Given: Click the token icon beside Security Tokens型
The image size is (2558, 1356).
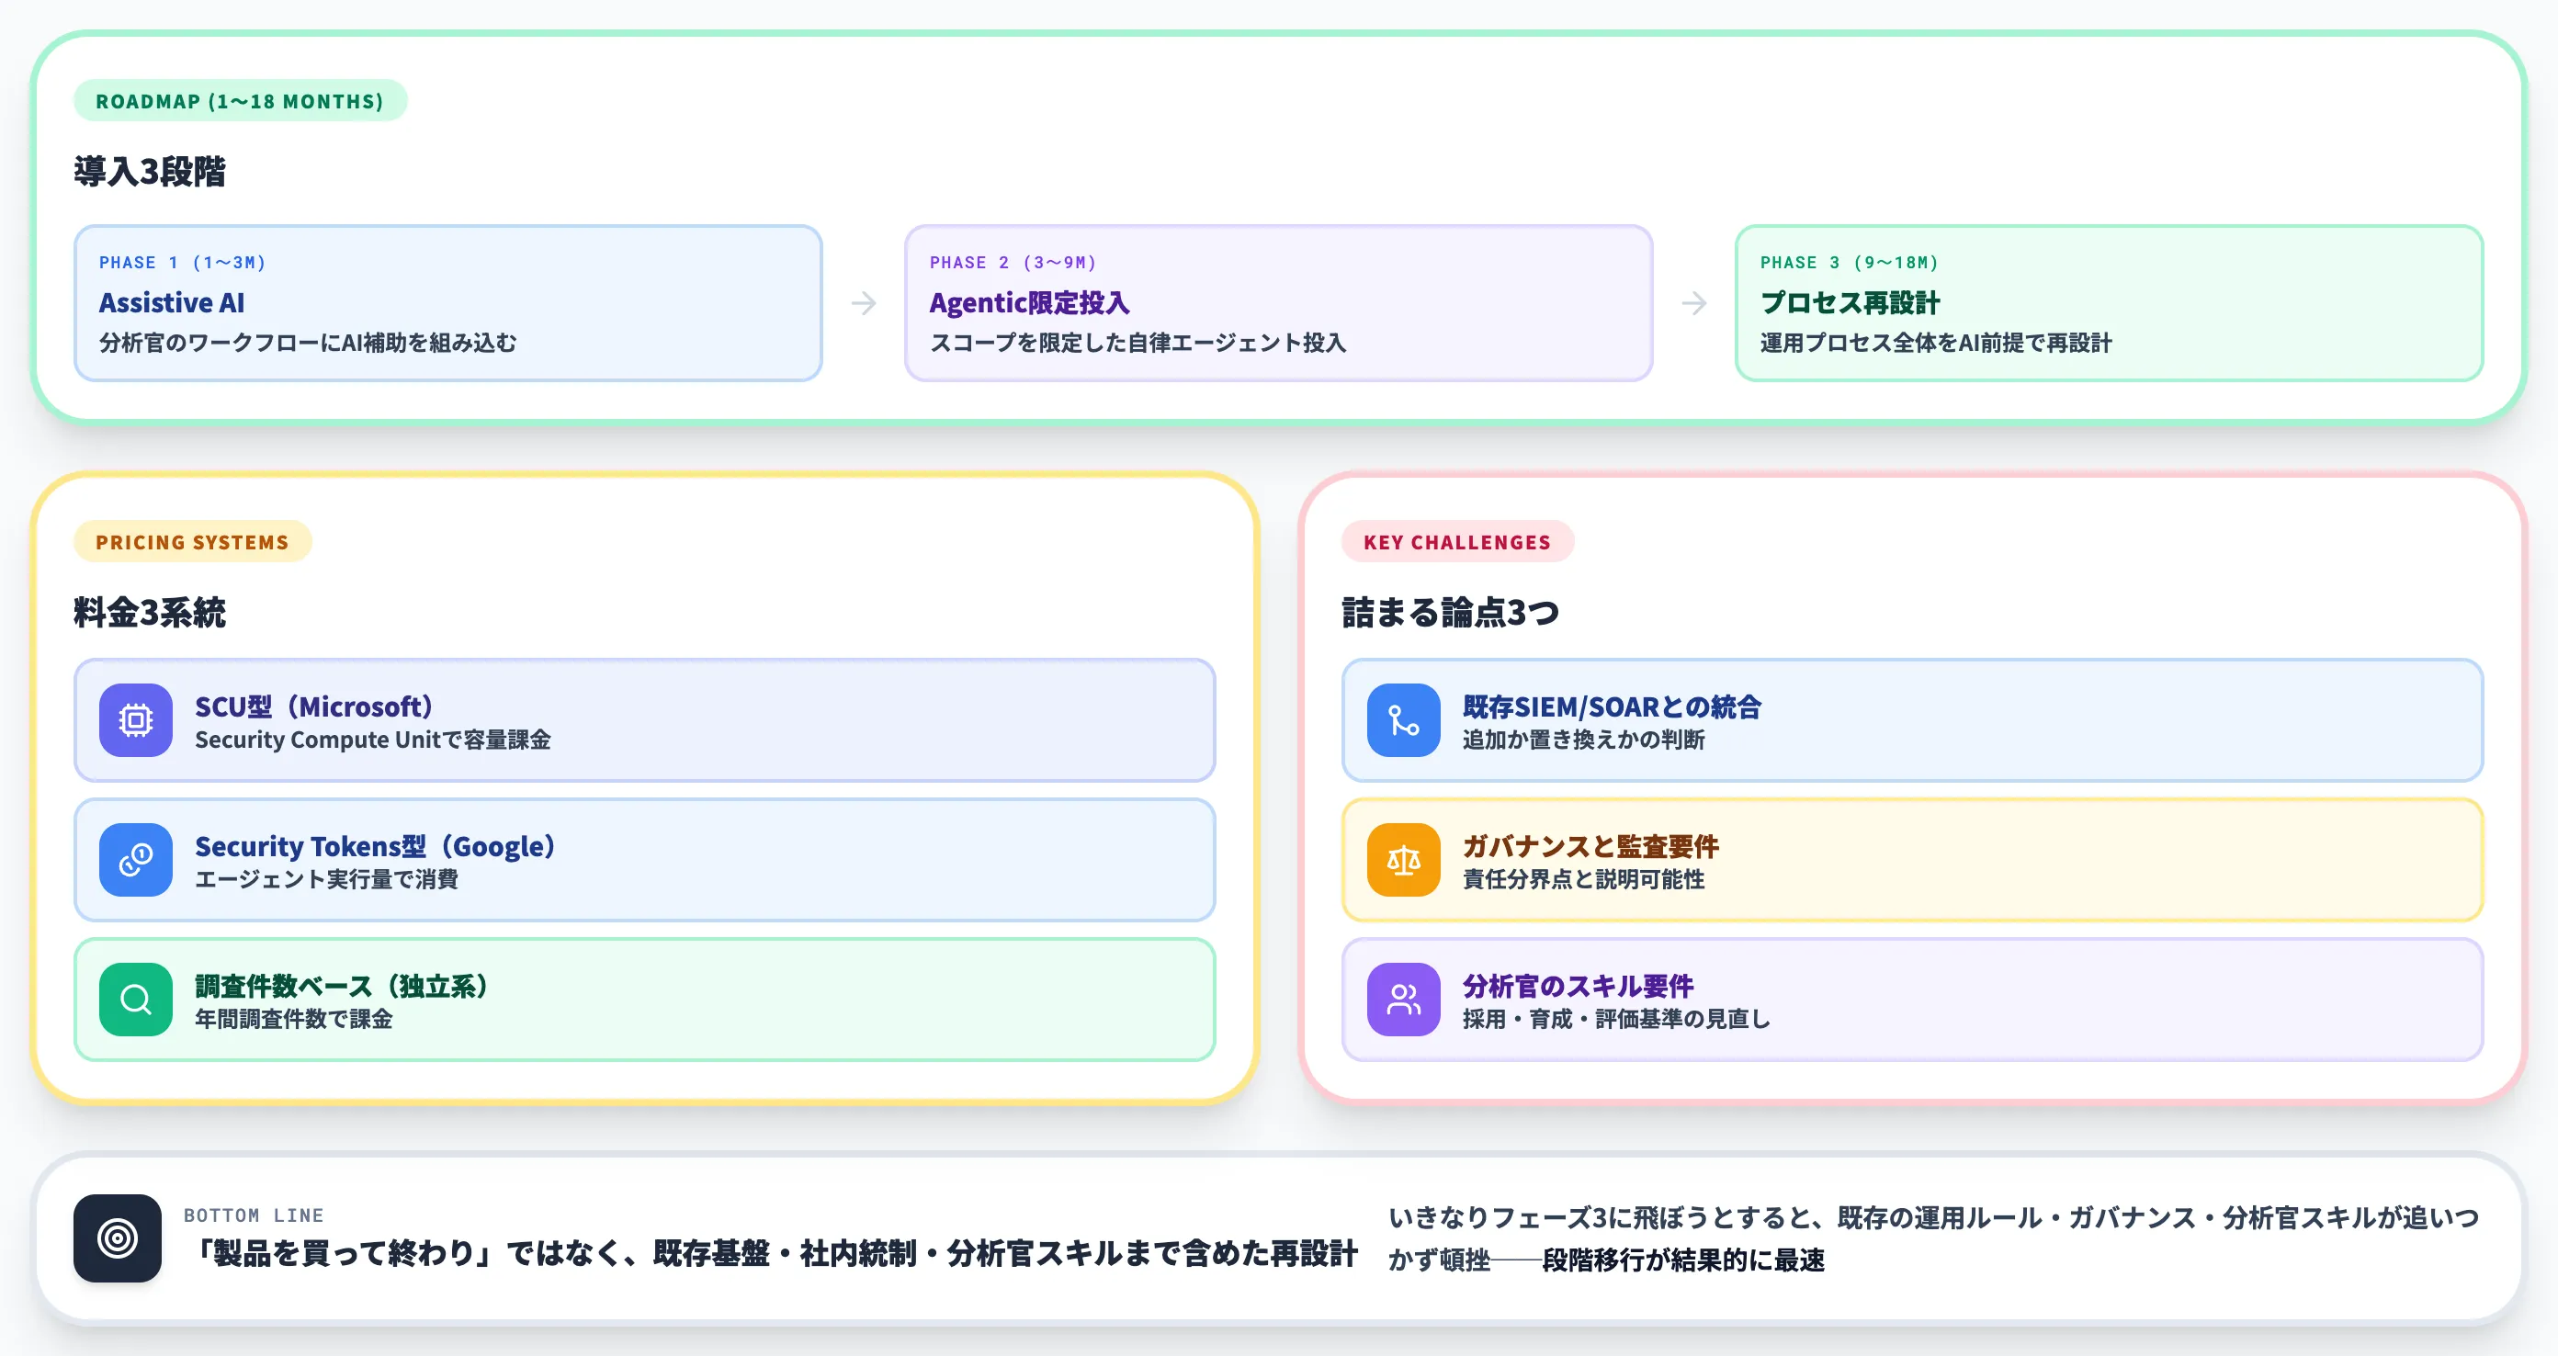Looking at the screenshot, I should click(136, 860).
